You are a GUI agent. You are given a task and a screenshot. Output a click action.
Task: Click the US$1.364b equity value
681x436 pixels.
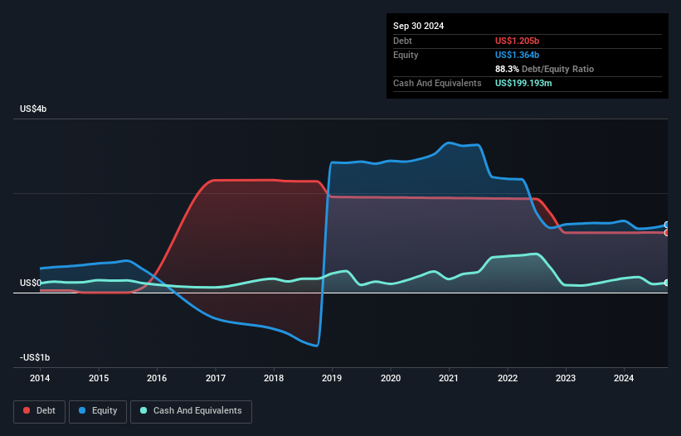click(x=517, y=55)
